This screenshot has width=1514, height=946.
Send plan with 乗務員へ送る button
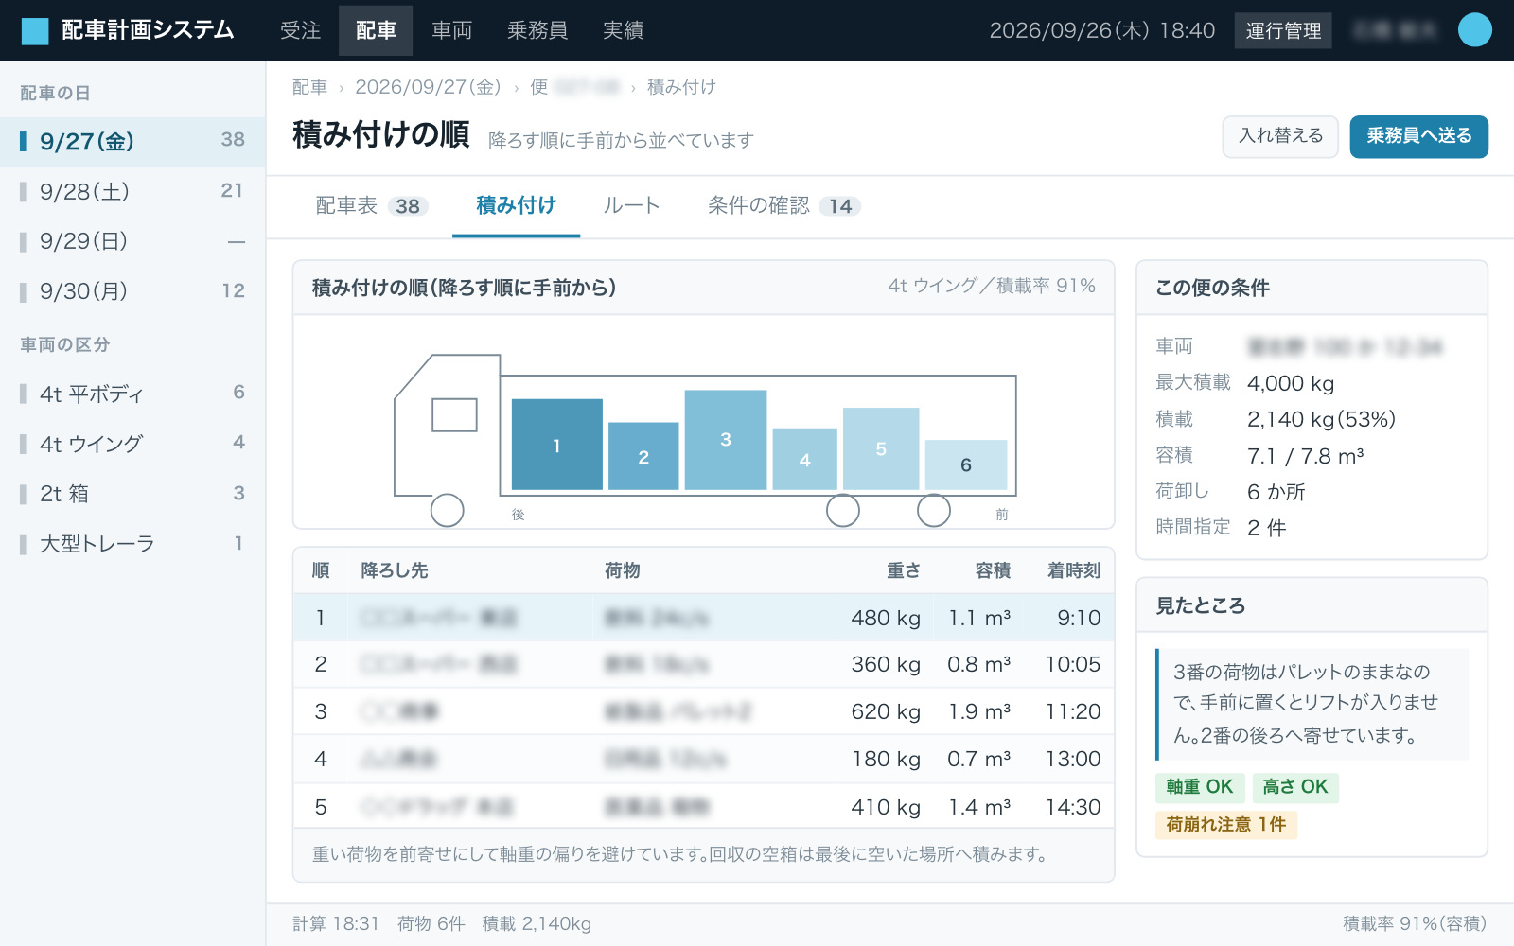point(1418,136)
